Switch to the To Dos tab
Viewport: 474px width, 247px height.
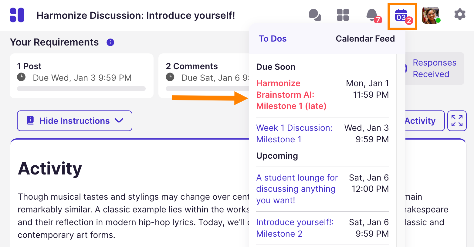point(273,39)
